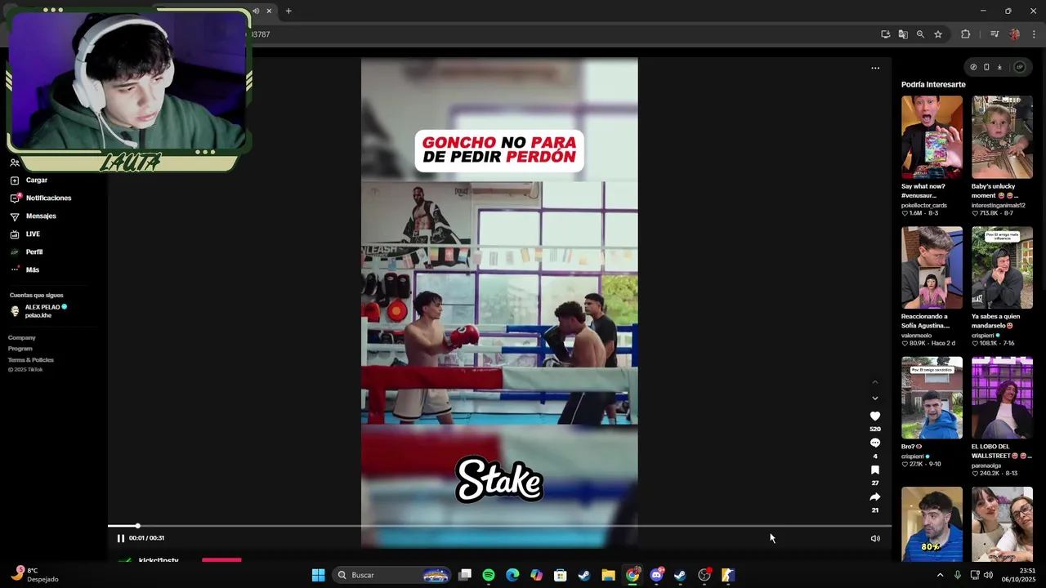Viewport: 1046px width, 588px height.
Task: Open Chrome's extensions puzzle icon
Action: pyautogui.click(x=966, y=34)
